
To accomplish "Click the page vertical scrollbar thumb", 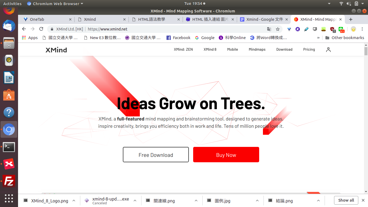I will point(366,51).
